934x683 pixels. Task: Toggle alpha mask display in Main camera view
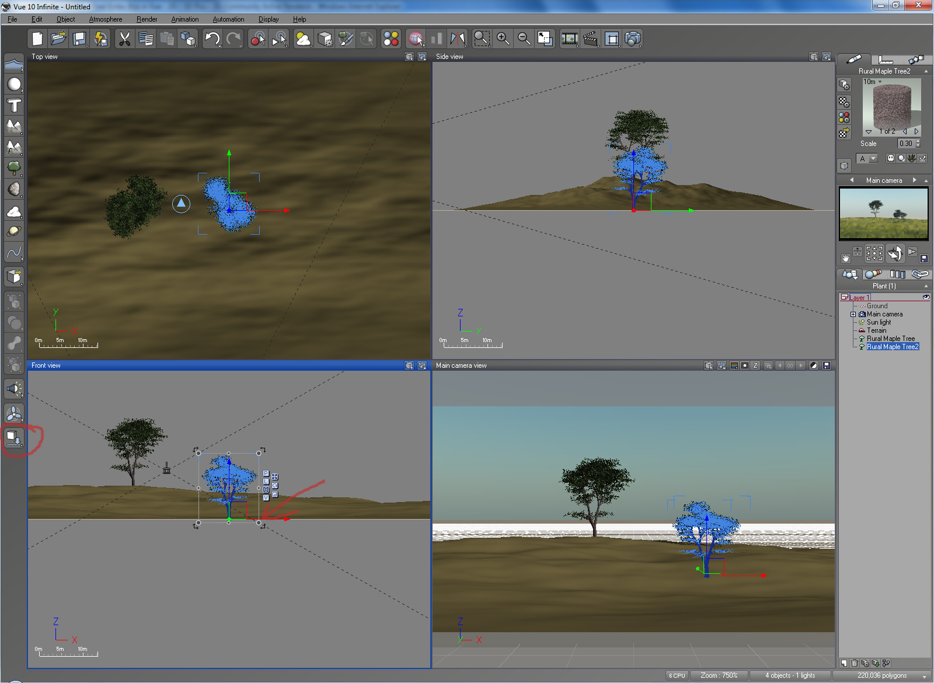[x=745, y=365]
